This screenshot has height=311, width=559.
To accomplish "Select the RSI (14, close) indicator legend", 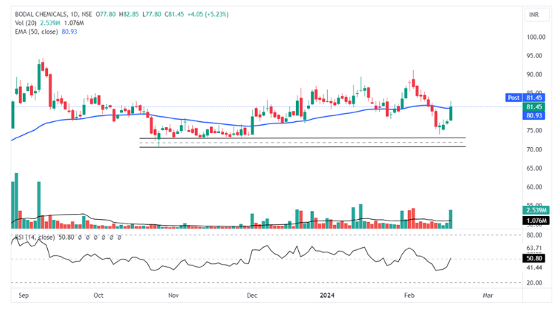I will coord(37,237).
